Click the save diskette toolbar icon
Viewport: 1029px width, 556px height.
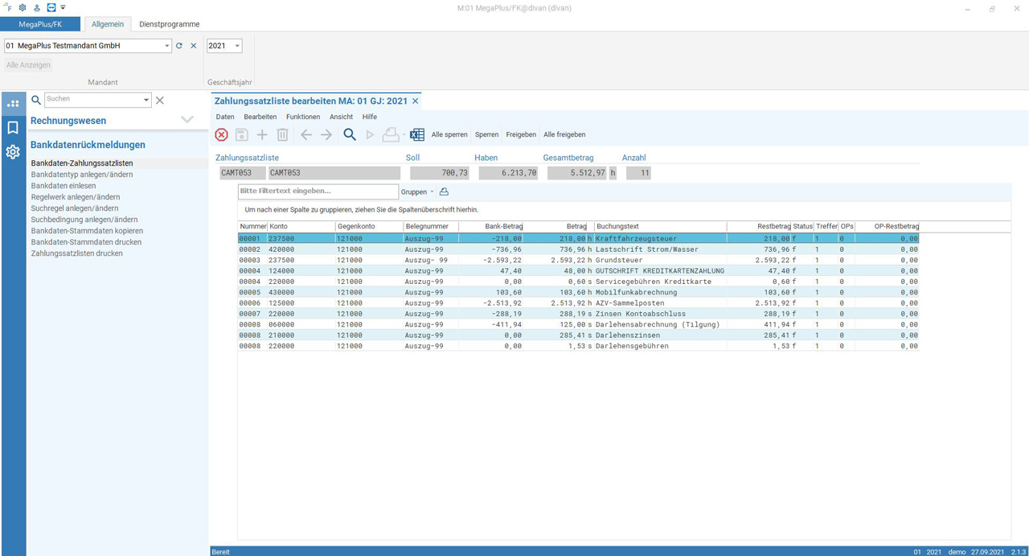coord(241,135)
